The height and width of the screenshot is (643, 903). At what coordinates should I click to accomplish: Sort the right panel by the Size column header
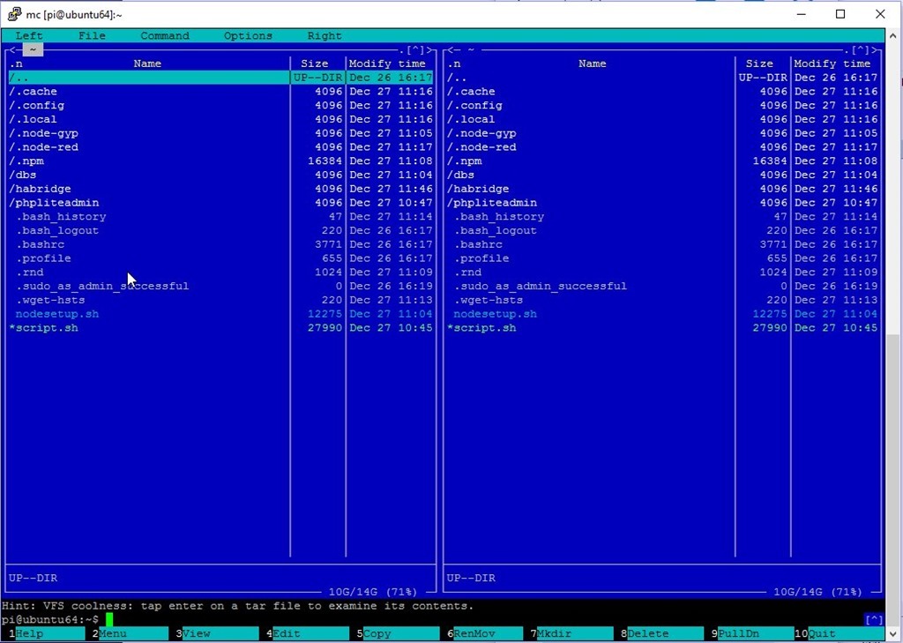[x=759, y=64]
